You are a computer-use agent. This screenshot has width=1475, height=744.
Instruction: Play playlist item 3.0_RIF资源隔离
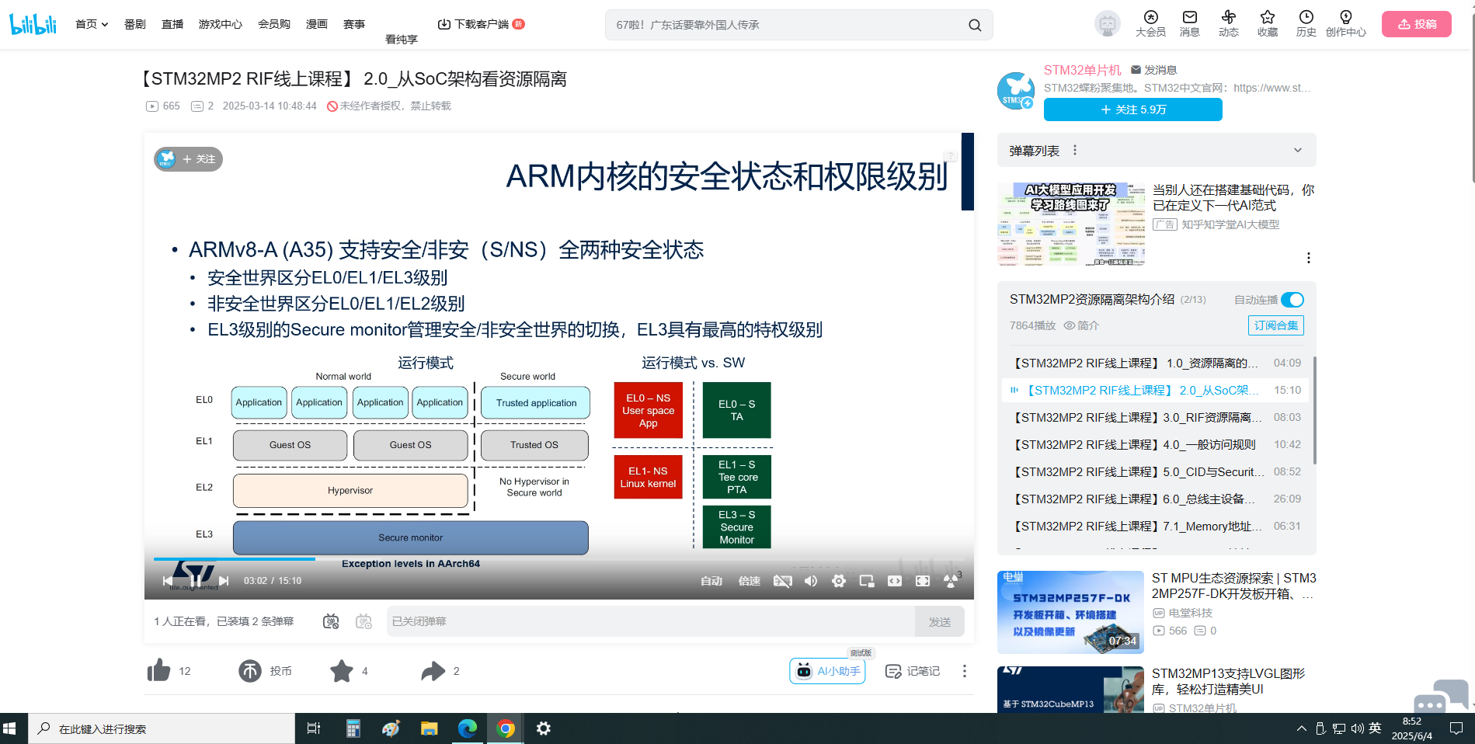point(1155,417)
